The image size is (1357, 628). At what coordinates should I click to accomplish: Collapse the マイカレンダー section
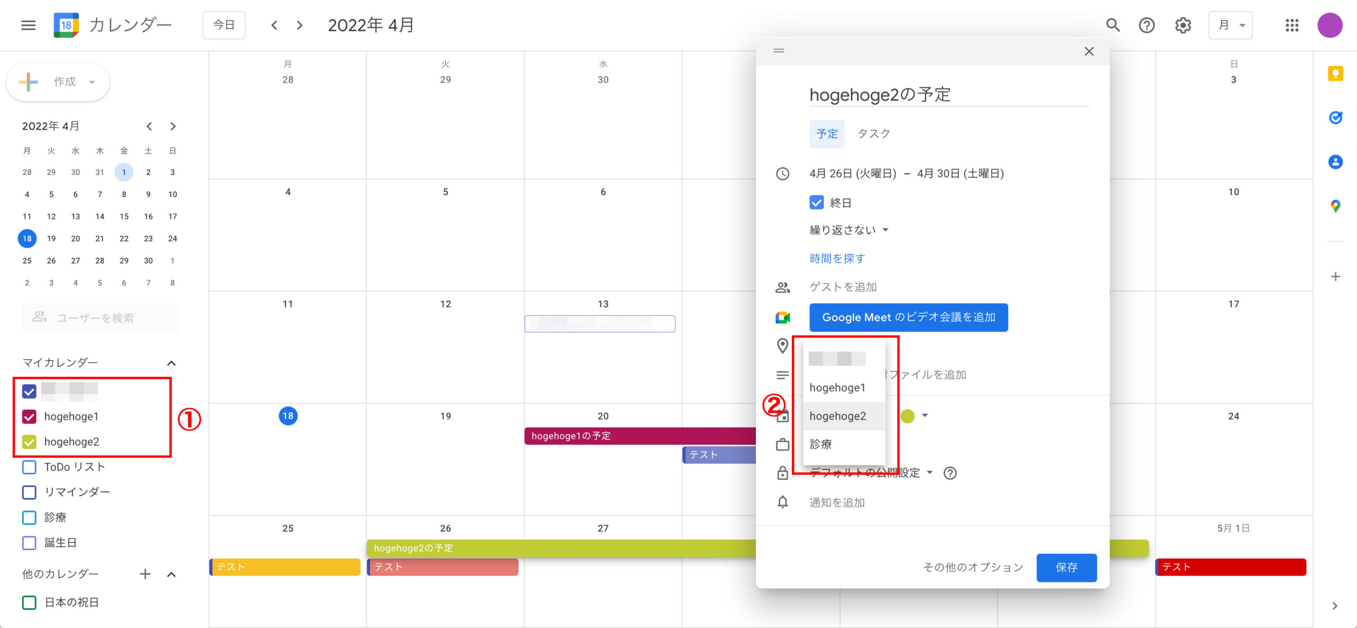pyautogui.click(x=171, y=363)
